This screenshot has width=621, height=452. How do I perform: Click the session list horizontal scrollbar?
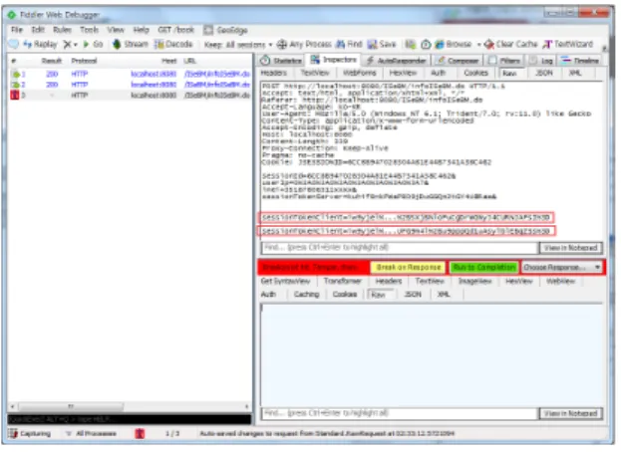tap(130, 406)
